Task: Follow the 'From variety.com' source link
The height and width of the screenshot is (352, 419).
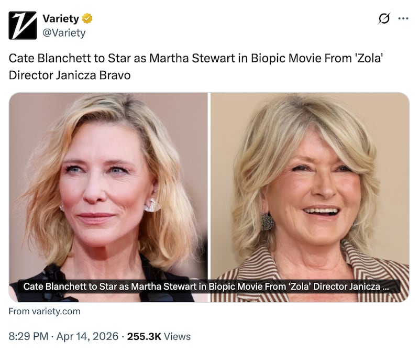Action: tap(45, 311)
